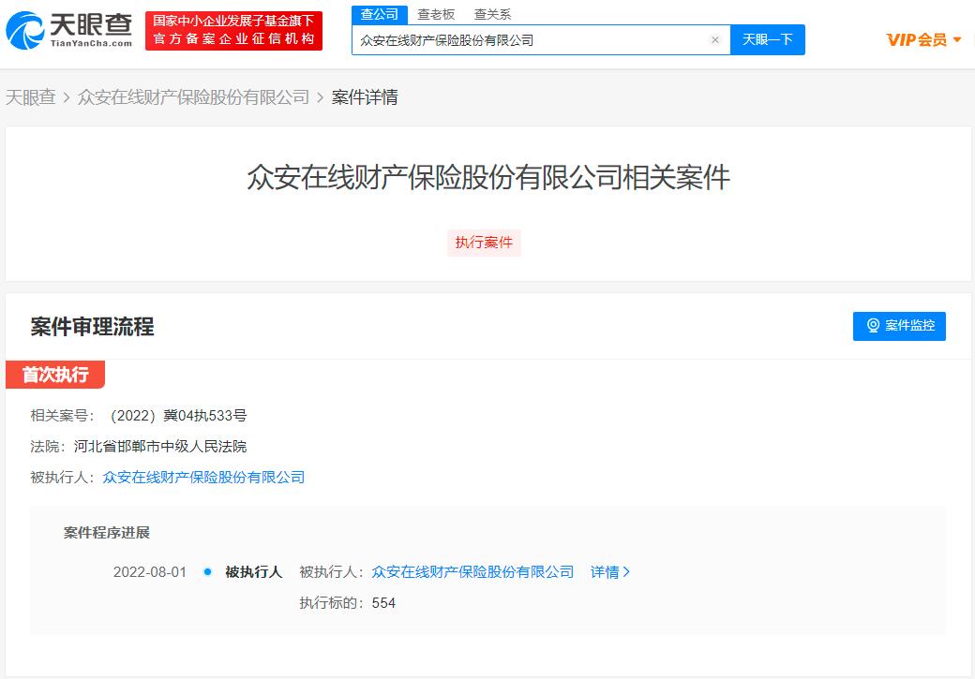
Task: Switch to the 查关系 tab
Action: tap(492, 14)
